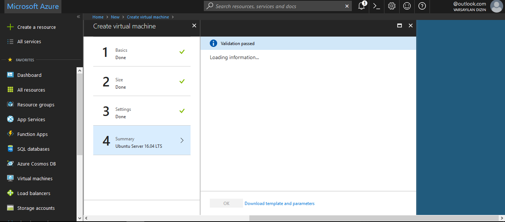
Task: Collapse the left sidebar with double chevron
Action: (x=78, y=17)
